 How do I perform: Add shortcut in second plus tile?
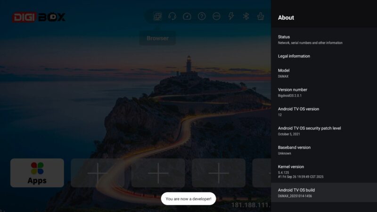point(158,173)
